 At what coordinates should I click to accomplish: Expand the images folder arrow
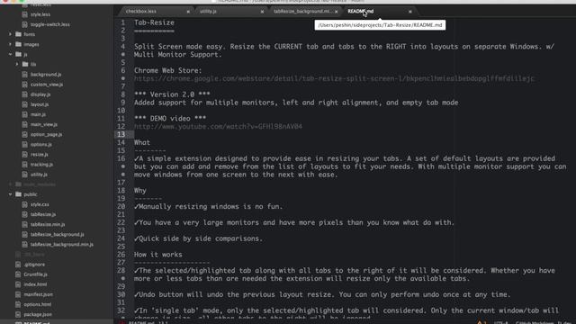pyautogui.click(x=10, y=44)
